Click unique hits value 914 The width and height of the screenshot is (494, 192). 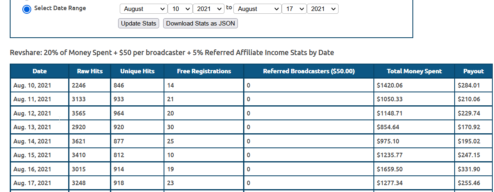tap(119, 169)
